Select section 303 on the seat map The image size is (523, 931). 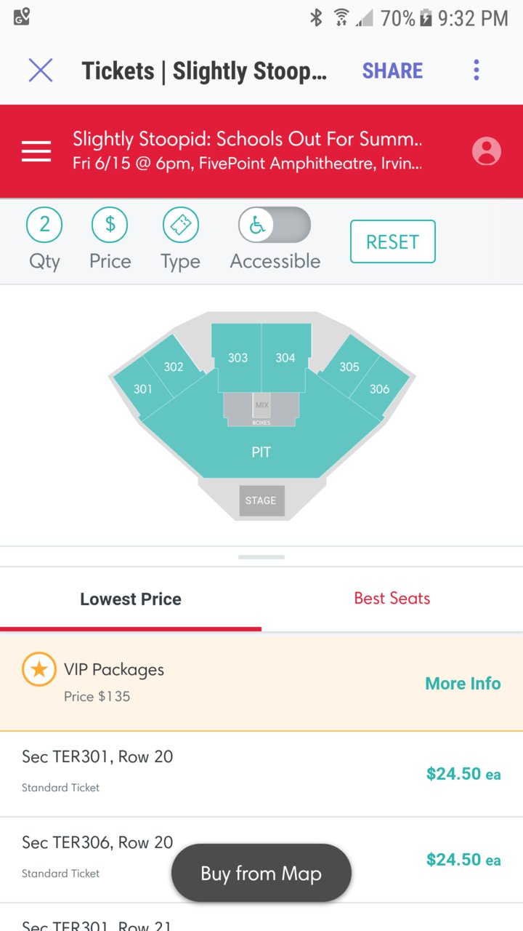[237, 358]
